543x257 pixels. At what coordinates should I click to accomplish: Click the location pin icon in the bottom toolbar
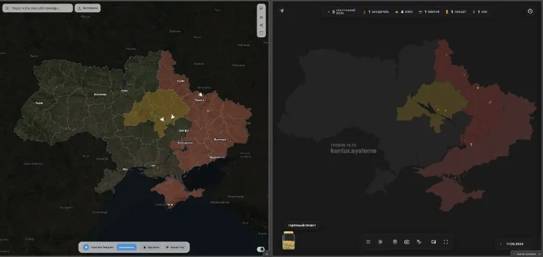395,242
